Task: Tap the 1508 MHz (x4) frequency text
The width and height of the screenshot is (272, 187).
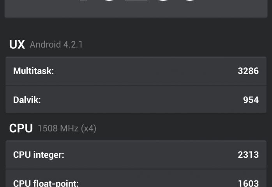Action: point(67,128)
